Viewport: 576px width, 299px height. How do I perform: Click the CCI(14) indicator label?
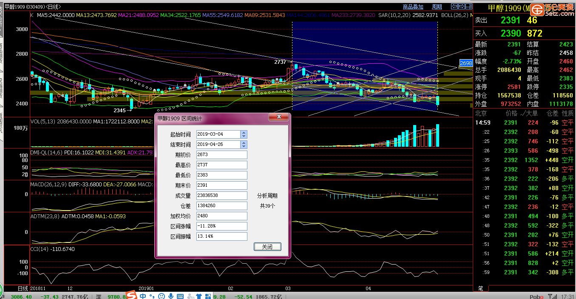click(x=40, y=249)
